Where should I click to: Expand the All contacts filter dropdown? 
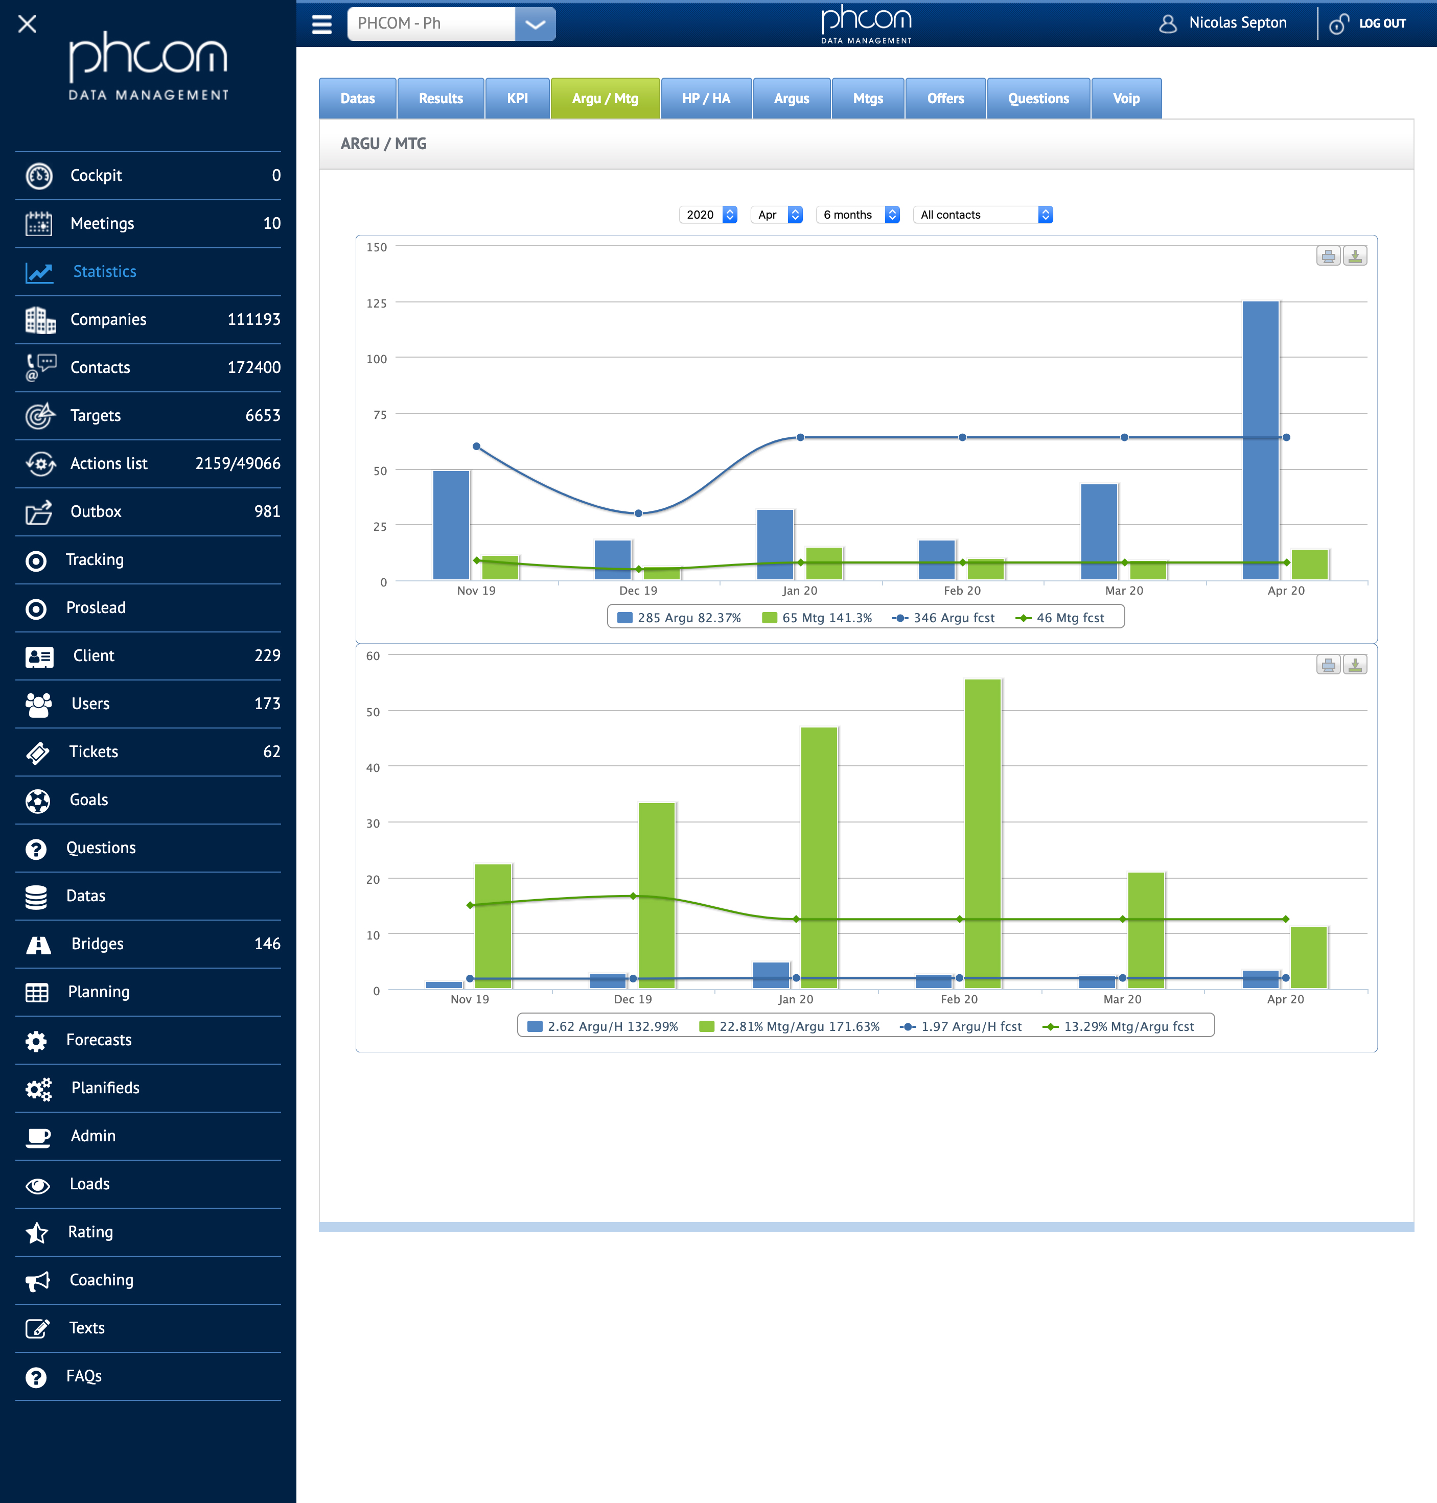tap(983, 215)
